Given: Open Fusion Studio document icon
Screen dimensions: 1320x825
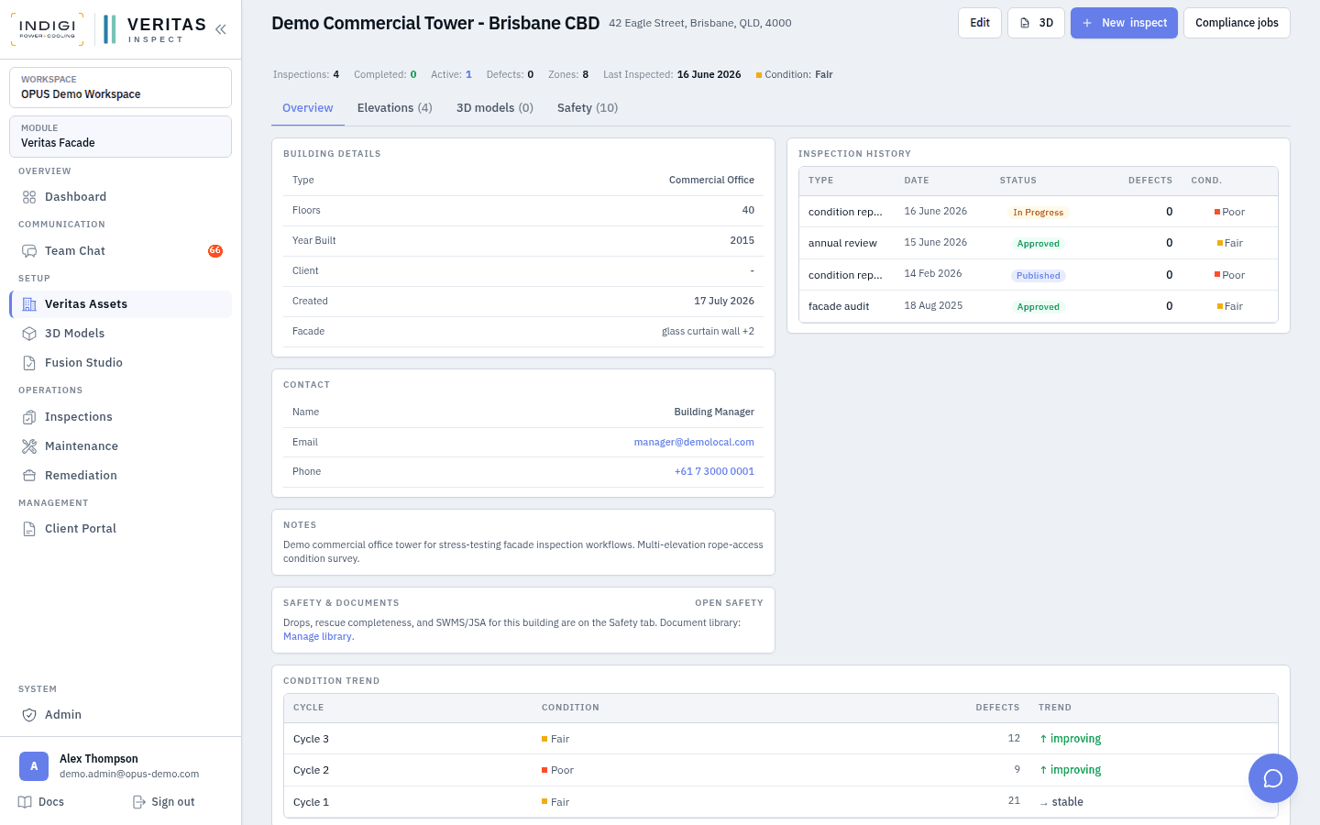Looking at the screenshot, I should click(29, 363).
